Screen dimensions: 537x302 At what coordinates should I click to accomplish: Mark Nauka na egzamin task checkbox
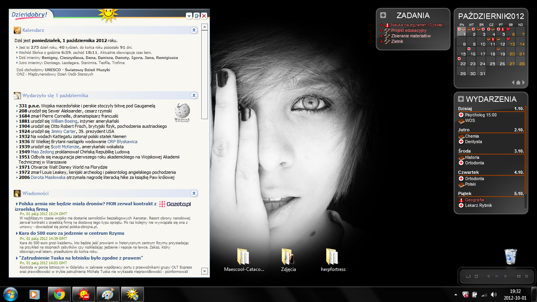[381, 25]
